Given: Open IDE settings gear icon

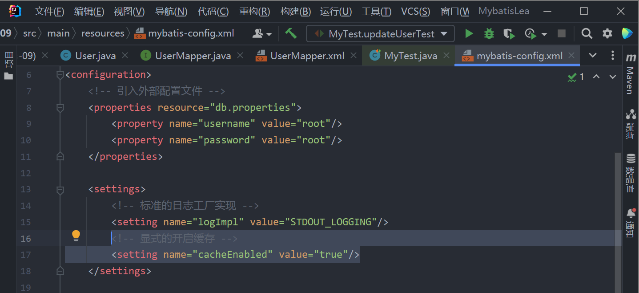Looking at the screenshot, I should point(607,33).
